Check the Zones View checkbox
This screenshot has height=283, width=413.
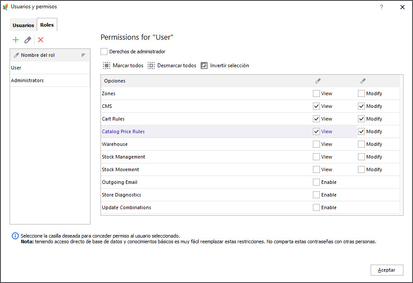pos(316,93)
